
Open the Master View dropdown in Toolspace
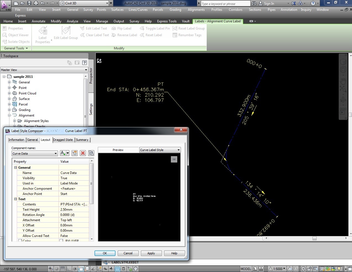point(44,70)
